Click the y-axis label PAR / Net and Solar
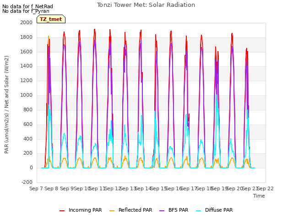The height and width of the screenshot is (219, 293). [x=6, y=104]
